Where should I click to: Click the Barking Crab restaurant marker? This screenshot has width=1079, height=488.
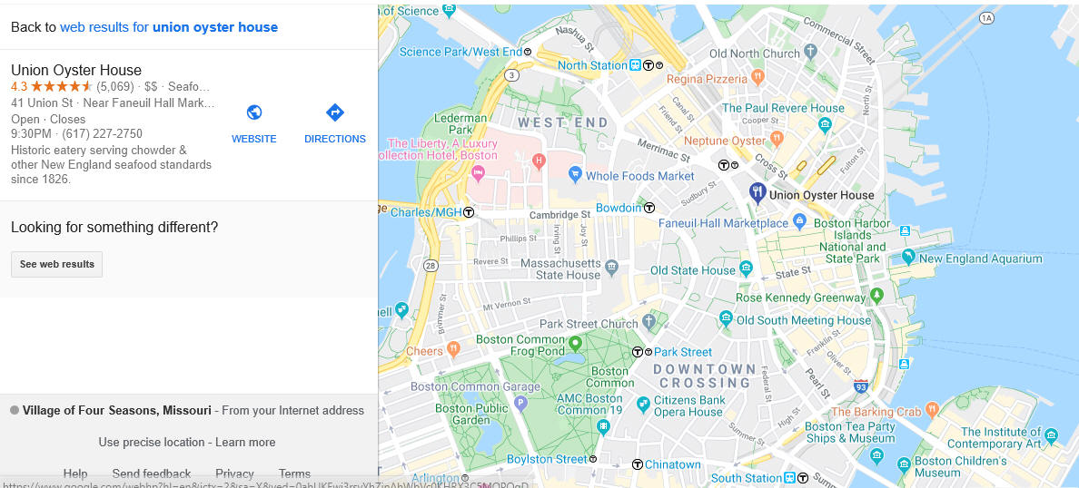coord(932,410)
